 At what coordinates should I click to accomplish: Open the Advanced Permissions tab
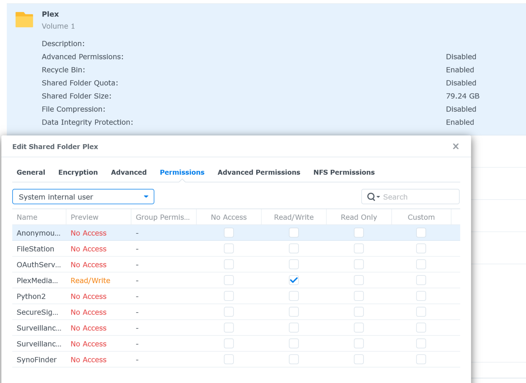(x=259, y=172)
